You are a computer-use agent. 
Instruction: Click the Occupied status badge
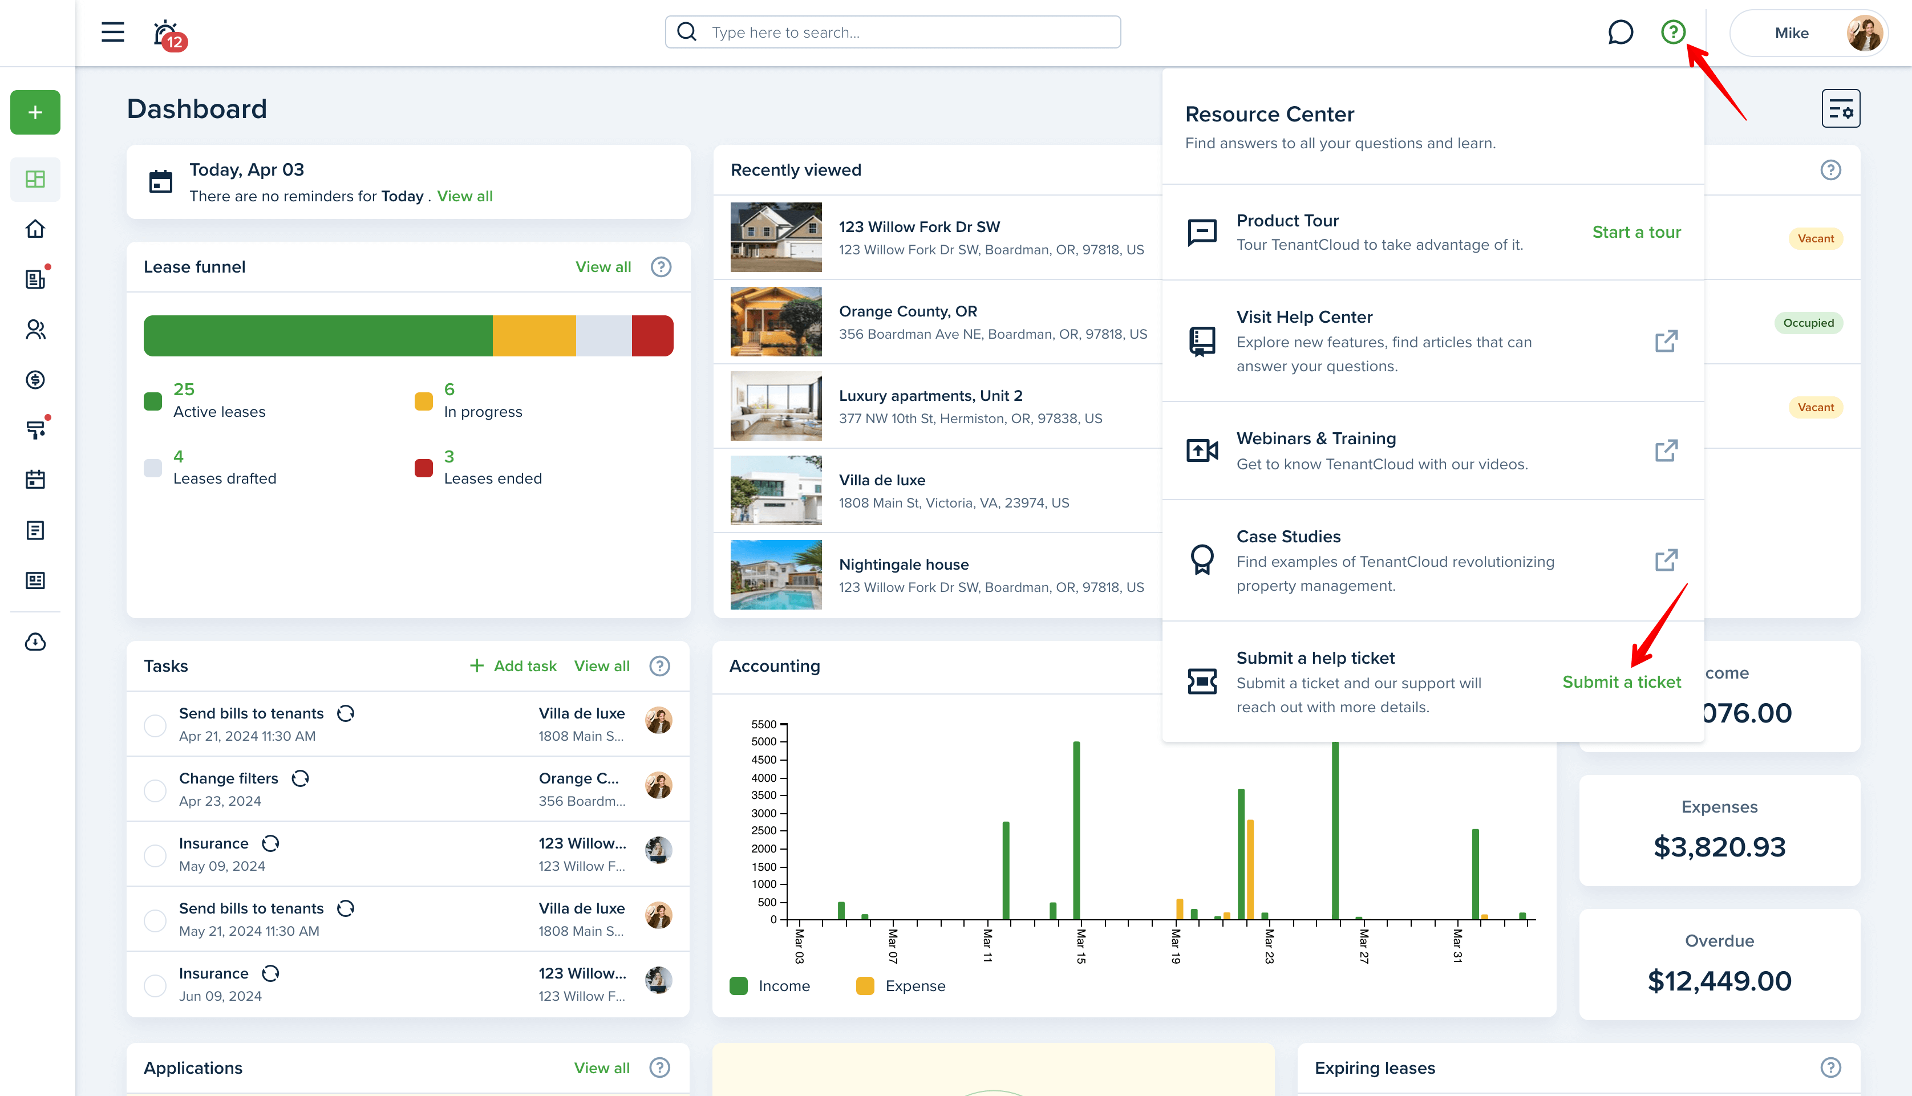(1808, 323)
